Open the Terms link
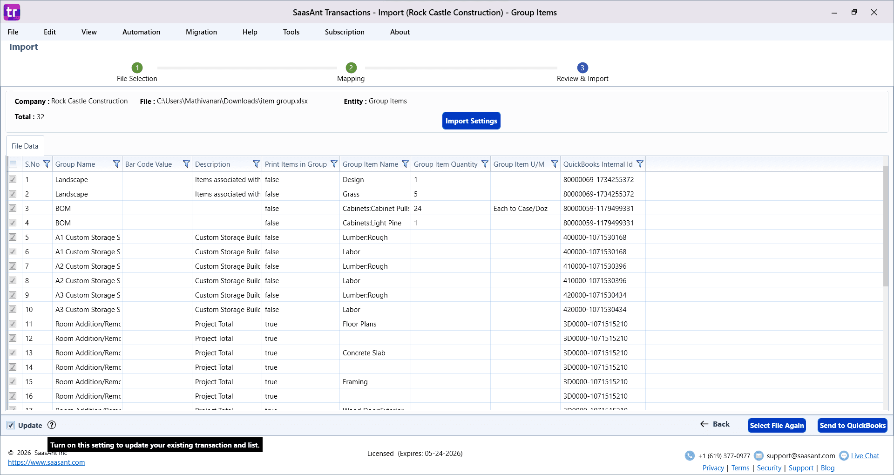This screenshot has height=475, width=894. (x=740, y=468)
